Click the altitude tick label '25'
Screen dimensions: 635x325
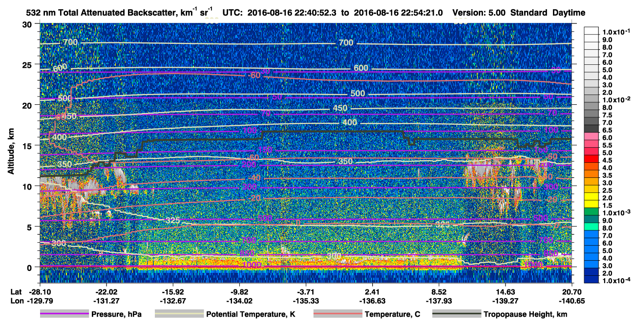[28, 64]
